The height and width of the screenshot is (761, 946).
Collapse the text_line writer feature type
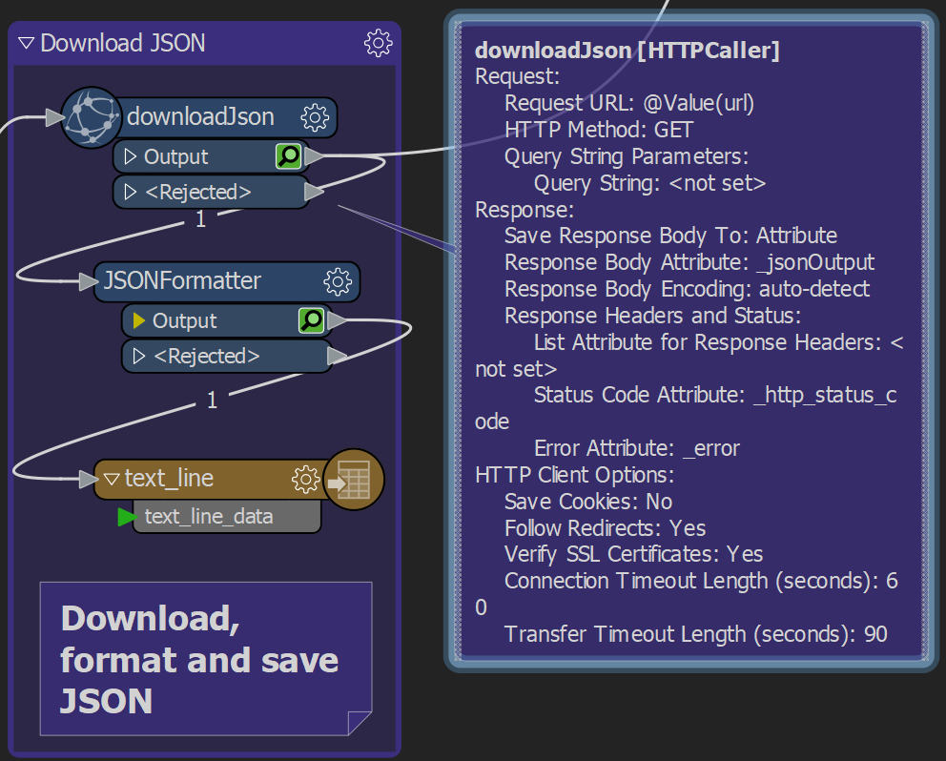pyautogui.click(x=112, y=479)
